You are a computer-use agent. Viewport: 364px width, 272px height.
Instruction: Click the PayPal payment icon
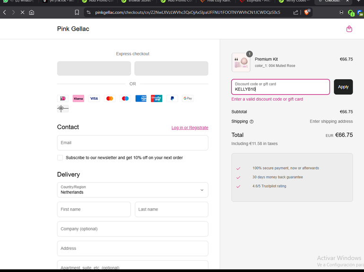click(172, 98)
